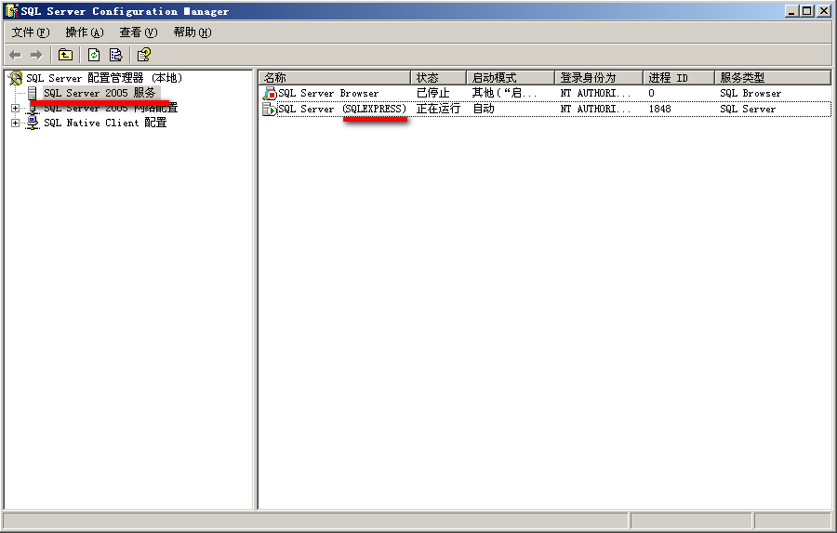Sort by the 进程 ID column header
This screenshot has height=533, width=837.
click(679, 78)
